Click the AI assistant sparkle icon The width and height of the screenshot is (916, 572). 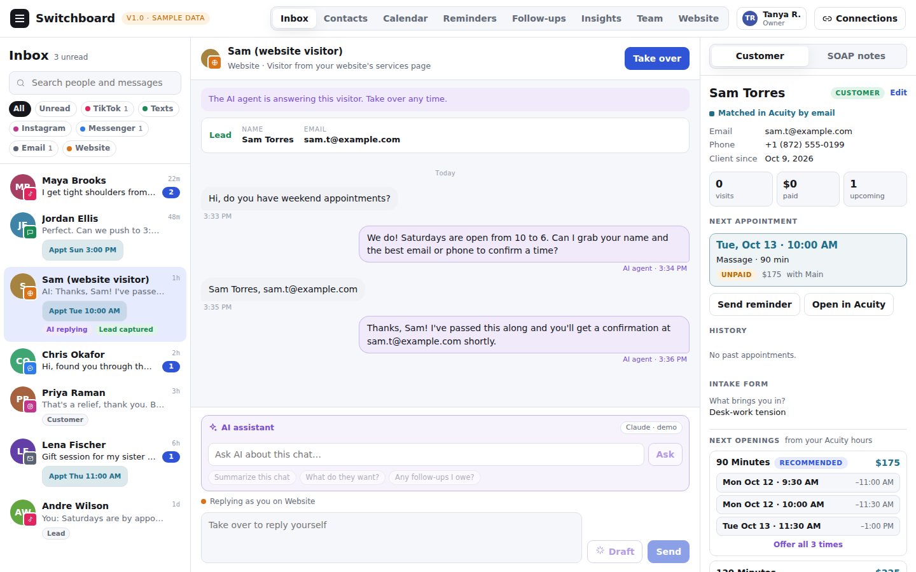(213, 428)
